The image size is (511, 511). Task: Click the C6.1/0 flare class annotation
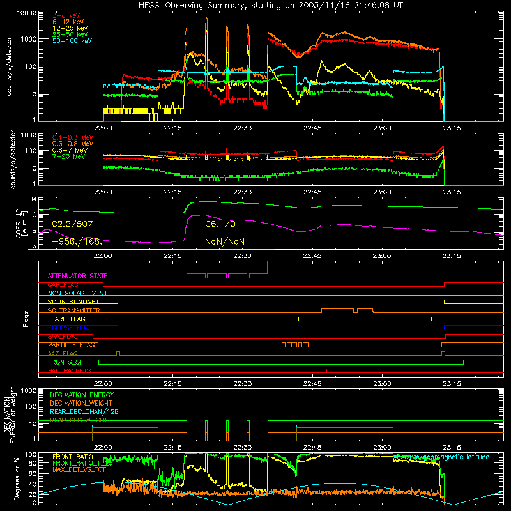click(220, 224)
